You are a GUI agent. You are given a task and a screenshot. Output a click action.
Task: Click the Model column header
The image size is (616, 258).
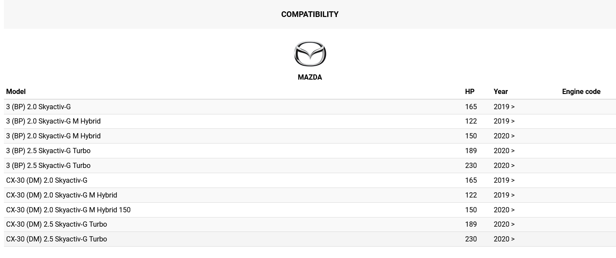click(16, 92)
